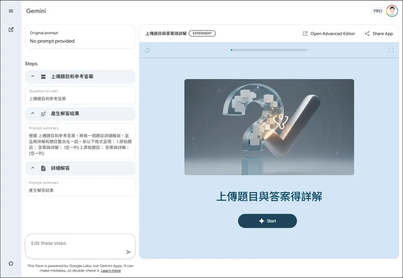
Task: Click the preview progress bar
Action: pos(269,50)
